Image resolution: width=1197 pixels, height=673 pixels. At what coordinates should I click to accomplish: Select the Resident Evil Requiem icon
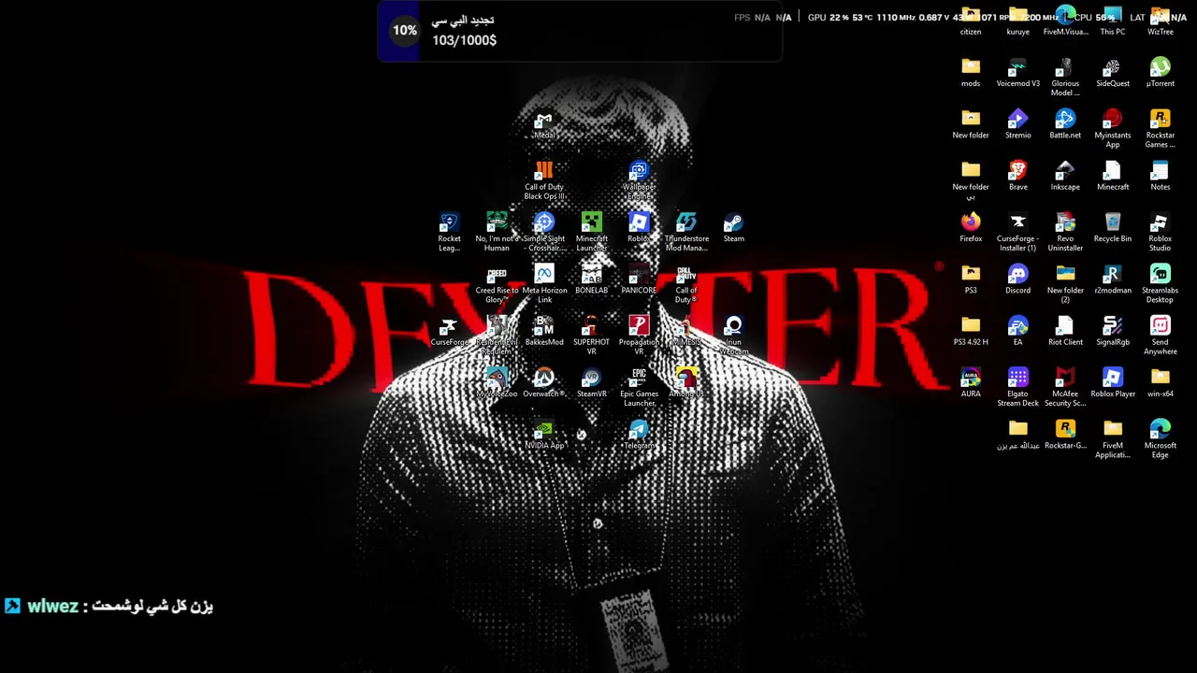pos(497,335)
